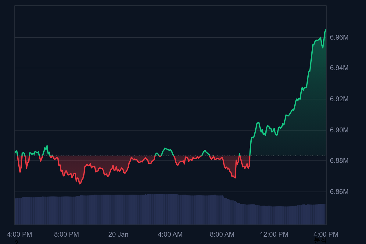Click the leftmost 4:00 PM time label
The image size is (366, 244).
(20, 235)
